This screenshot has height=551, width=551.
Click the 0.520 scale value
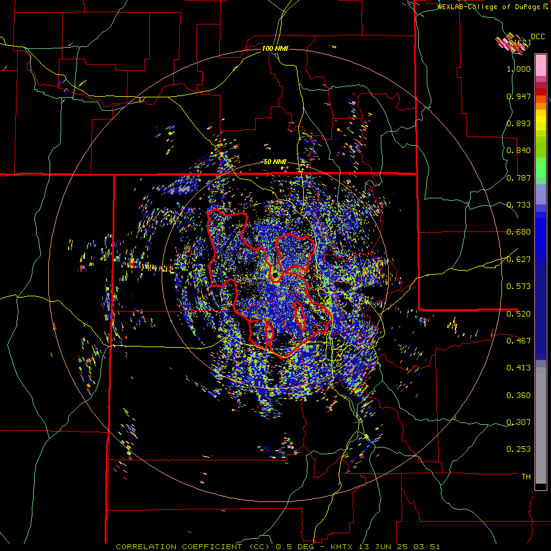(x=519, y=314)
